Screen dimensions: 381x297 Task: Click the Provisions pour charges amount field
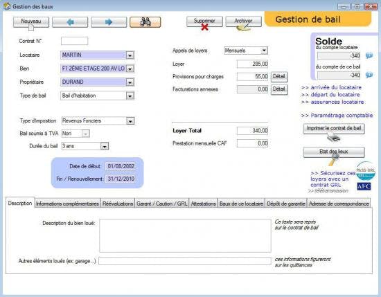pyautogui.click(x=252, y=77)
